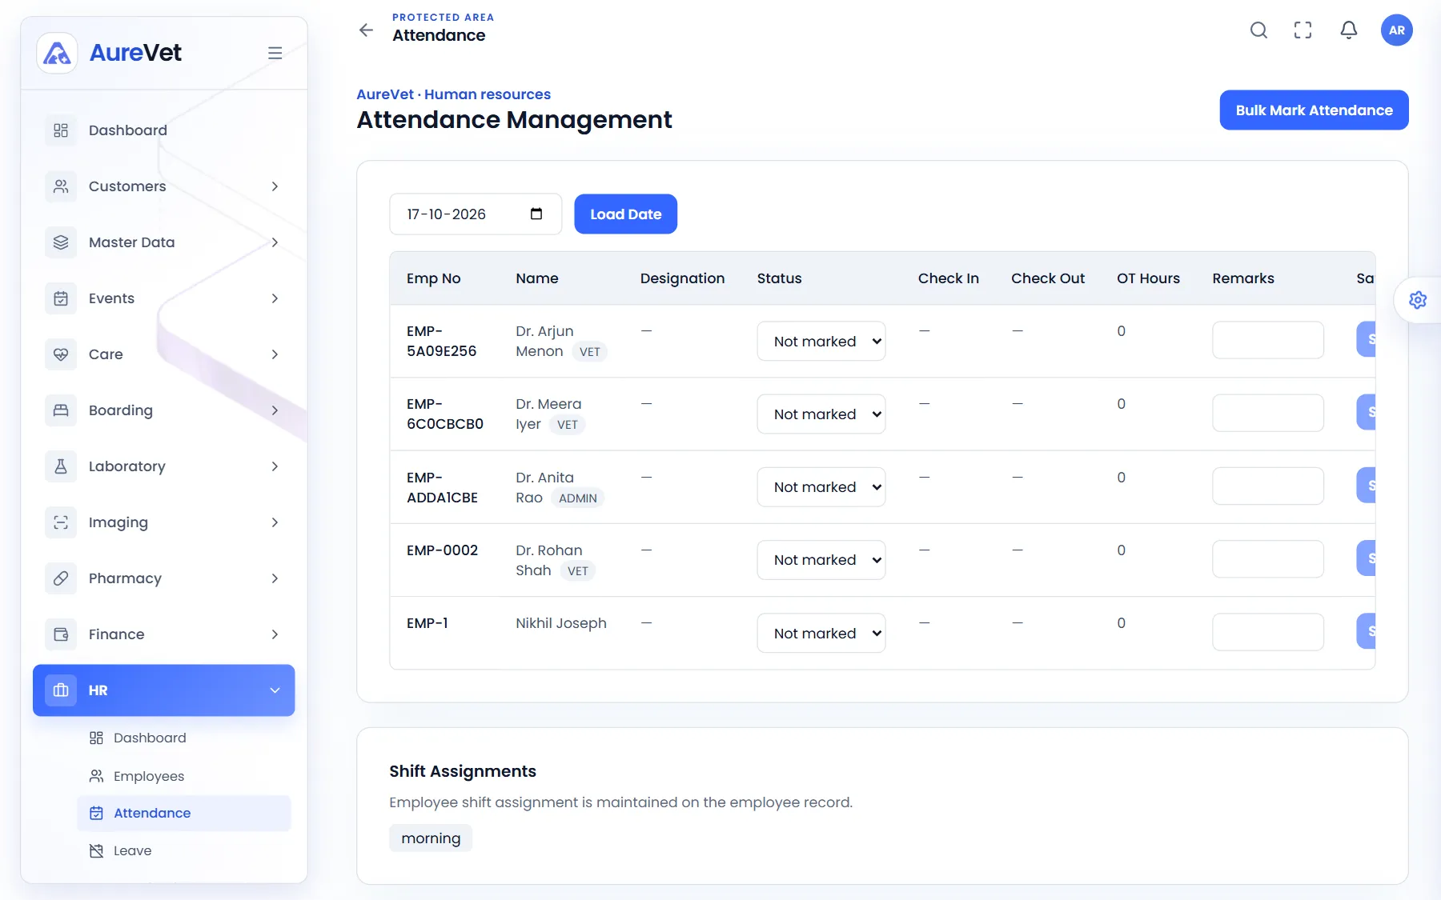Open status dropdown for Dr. Arjun Menon
Viewport: 1441px width, 900px height.
(x=821, y=342)
